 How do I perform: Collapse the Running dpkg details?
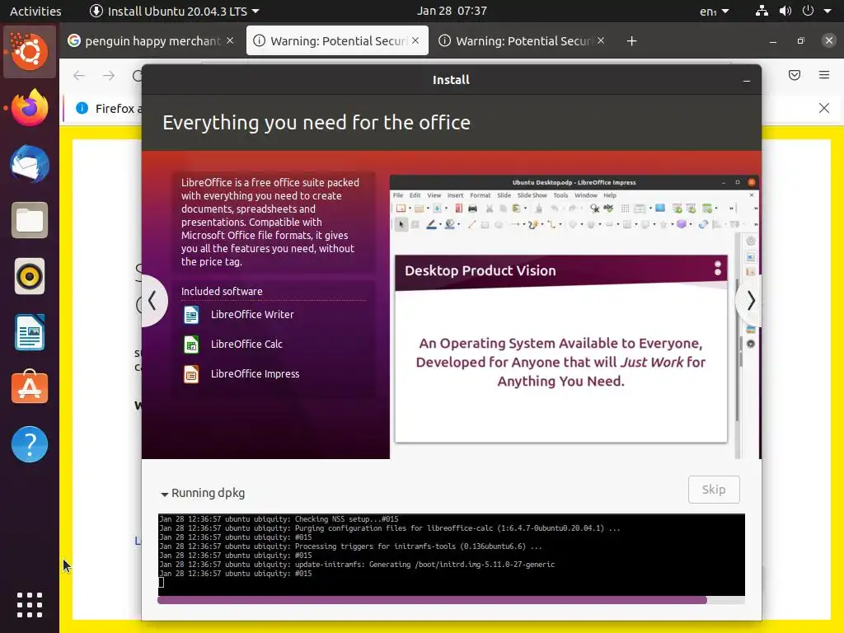203,493
